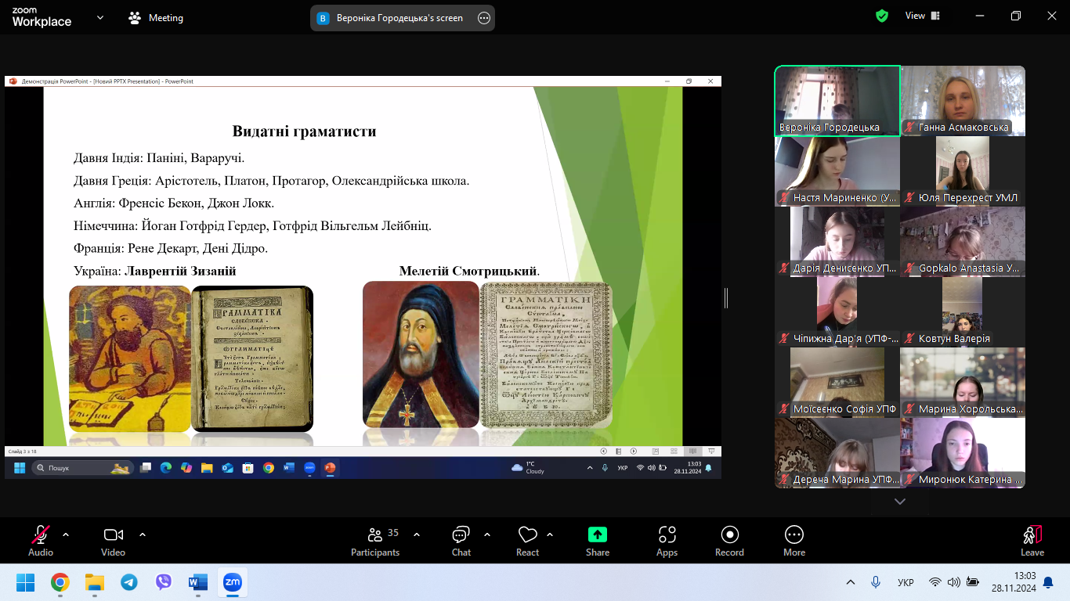The width and height of the screenshot is (1070, 601).
Task: Click the slide show view icon in shared PowerPoint
Action: click(711, 451)
